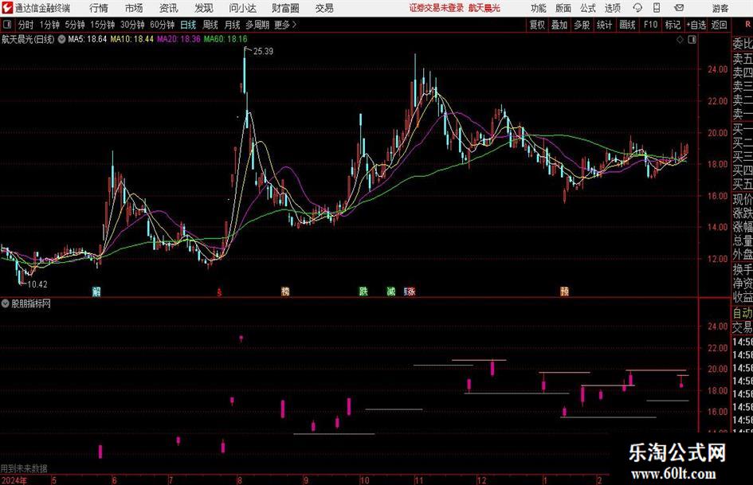753x485 pixels.
Task: Switch to 周线 weekly period tab
Action: [210, 25]
